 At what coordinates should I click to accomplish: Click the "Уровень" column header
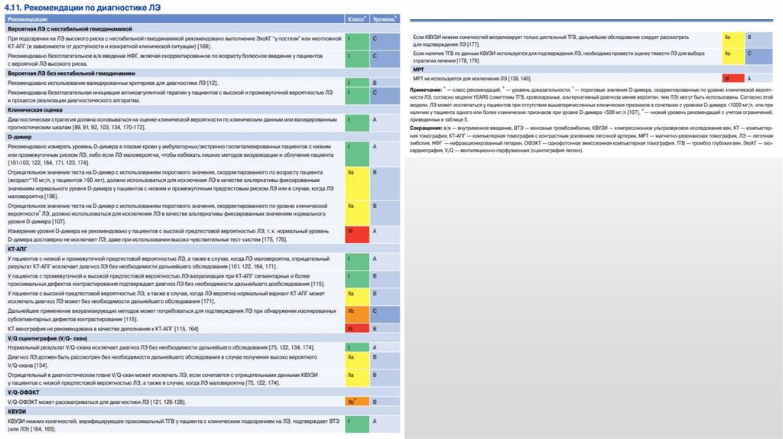coord(385,19)
